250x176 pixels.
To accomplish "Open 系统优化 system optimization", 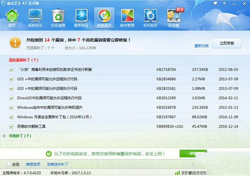I will pos(35,18).
